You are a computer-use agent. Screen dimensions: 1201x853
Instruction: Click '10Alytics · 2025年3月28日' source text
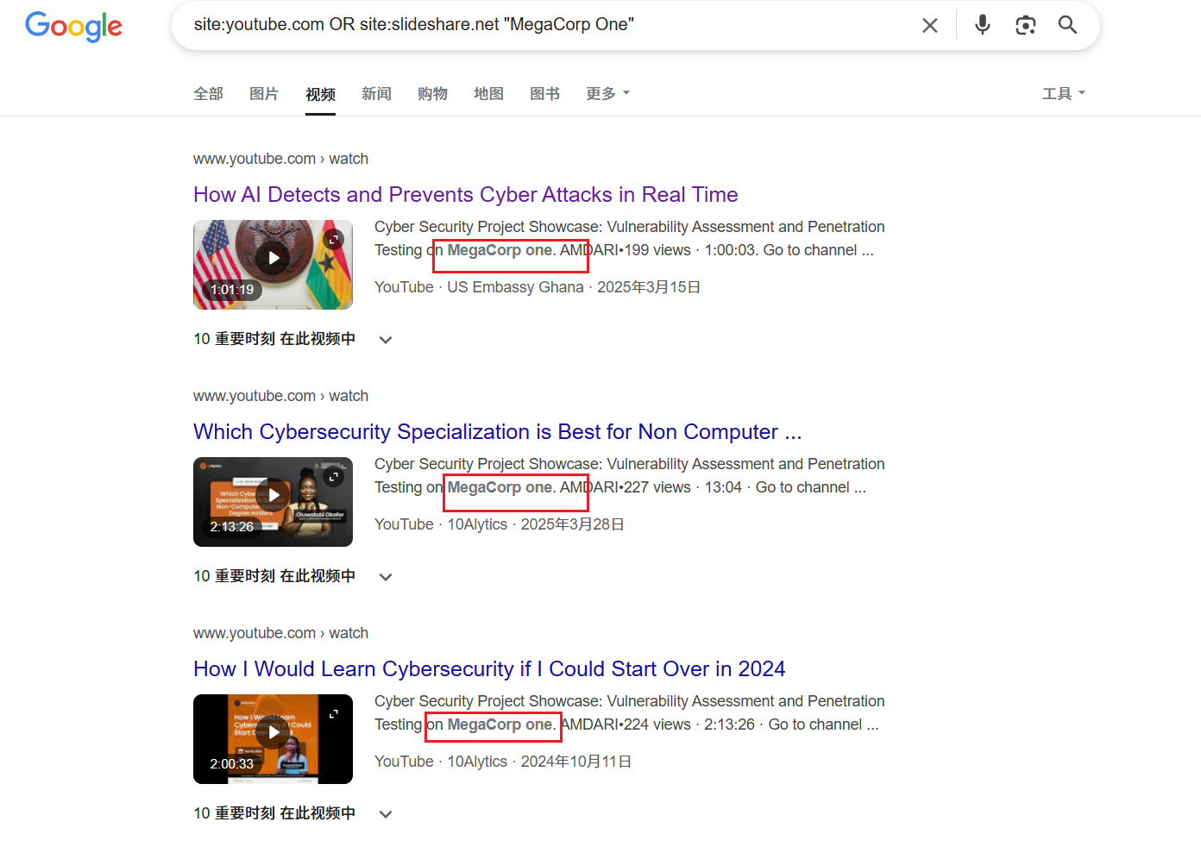coord(536,524)
